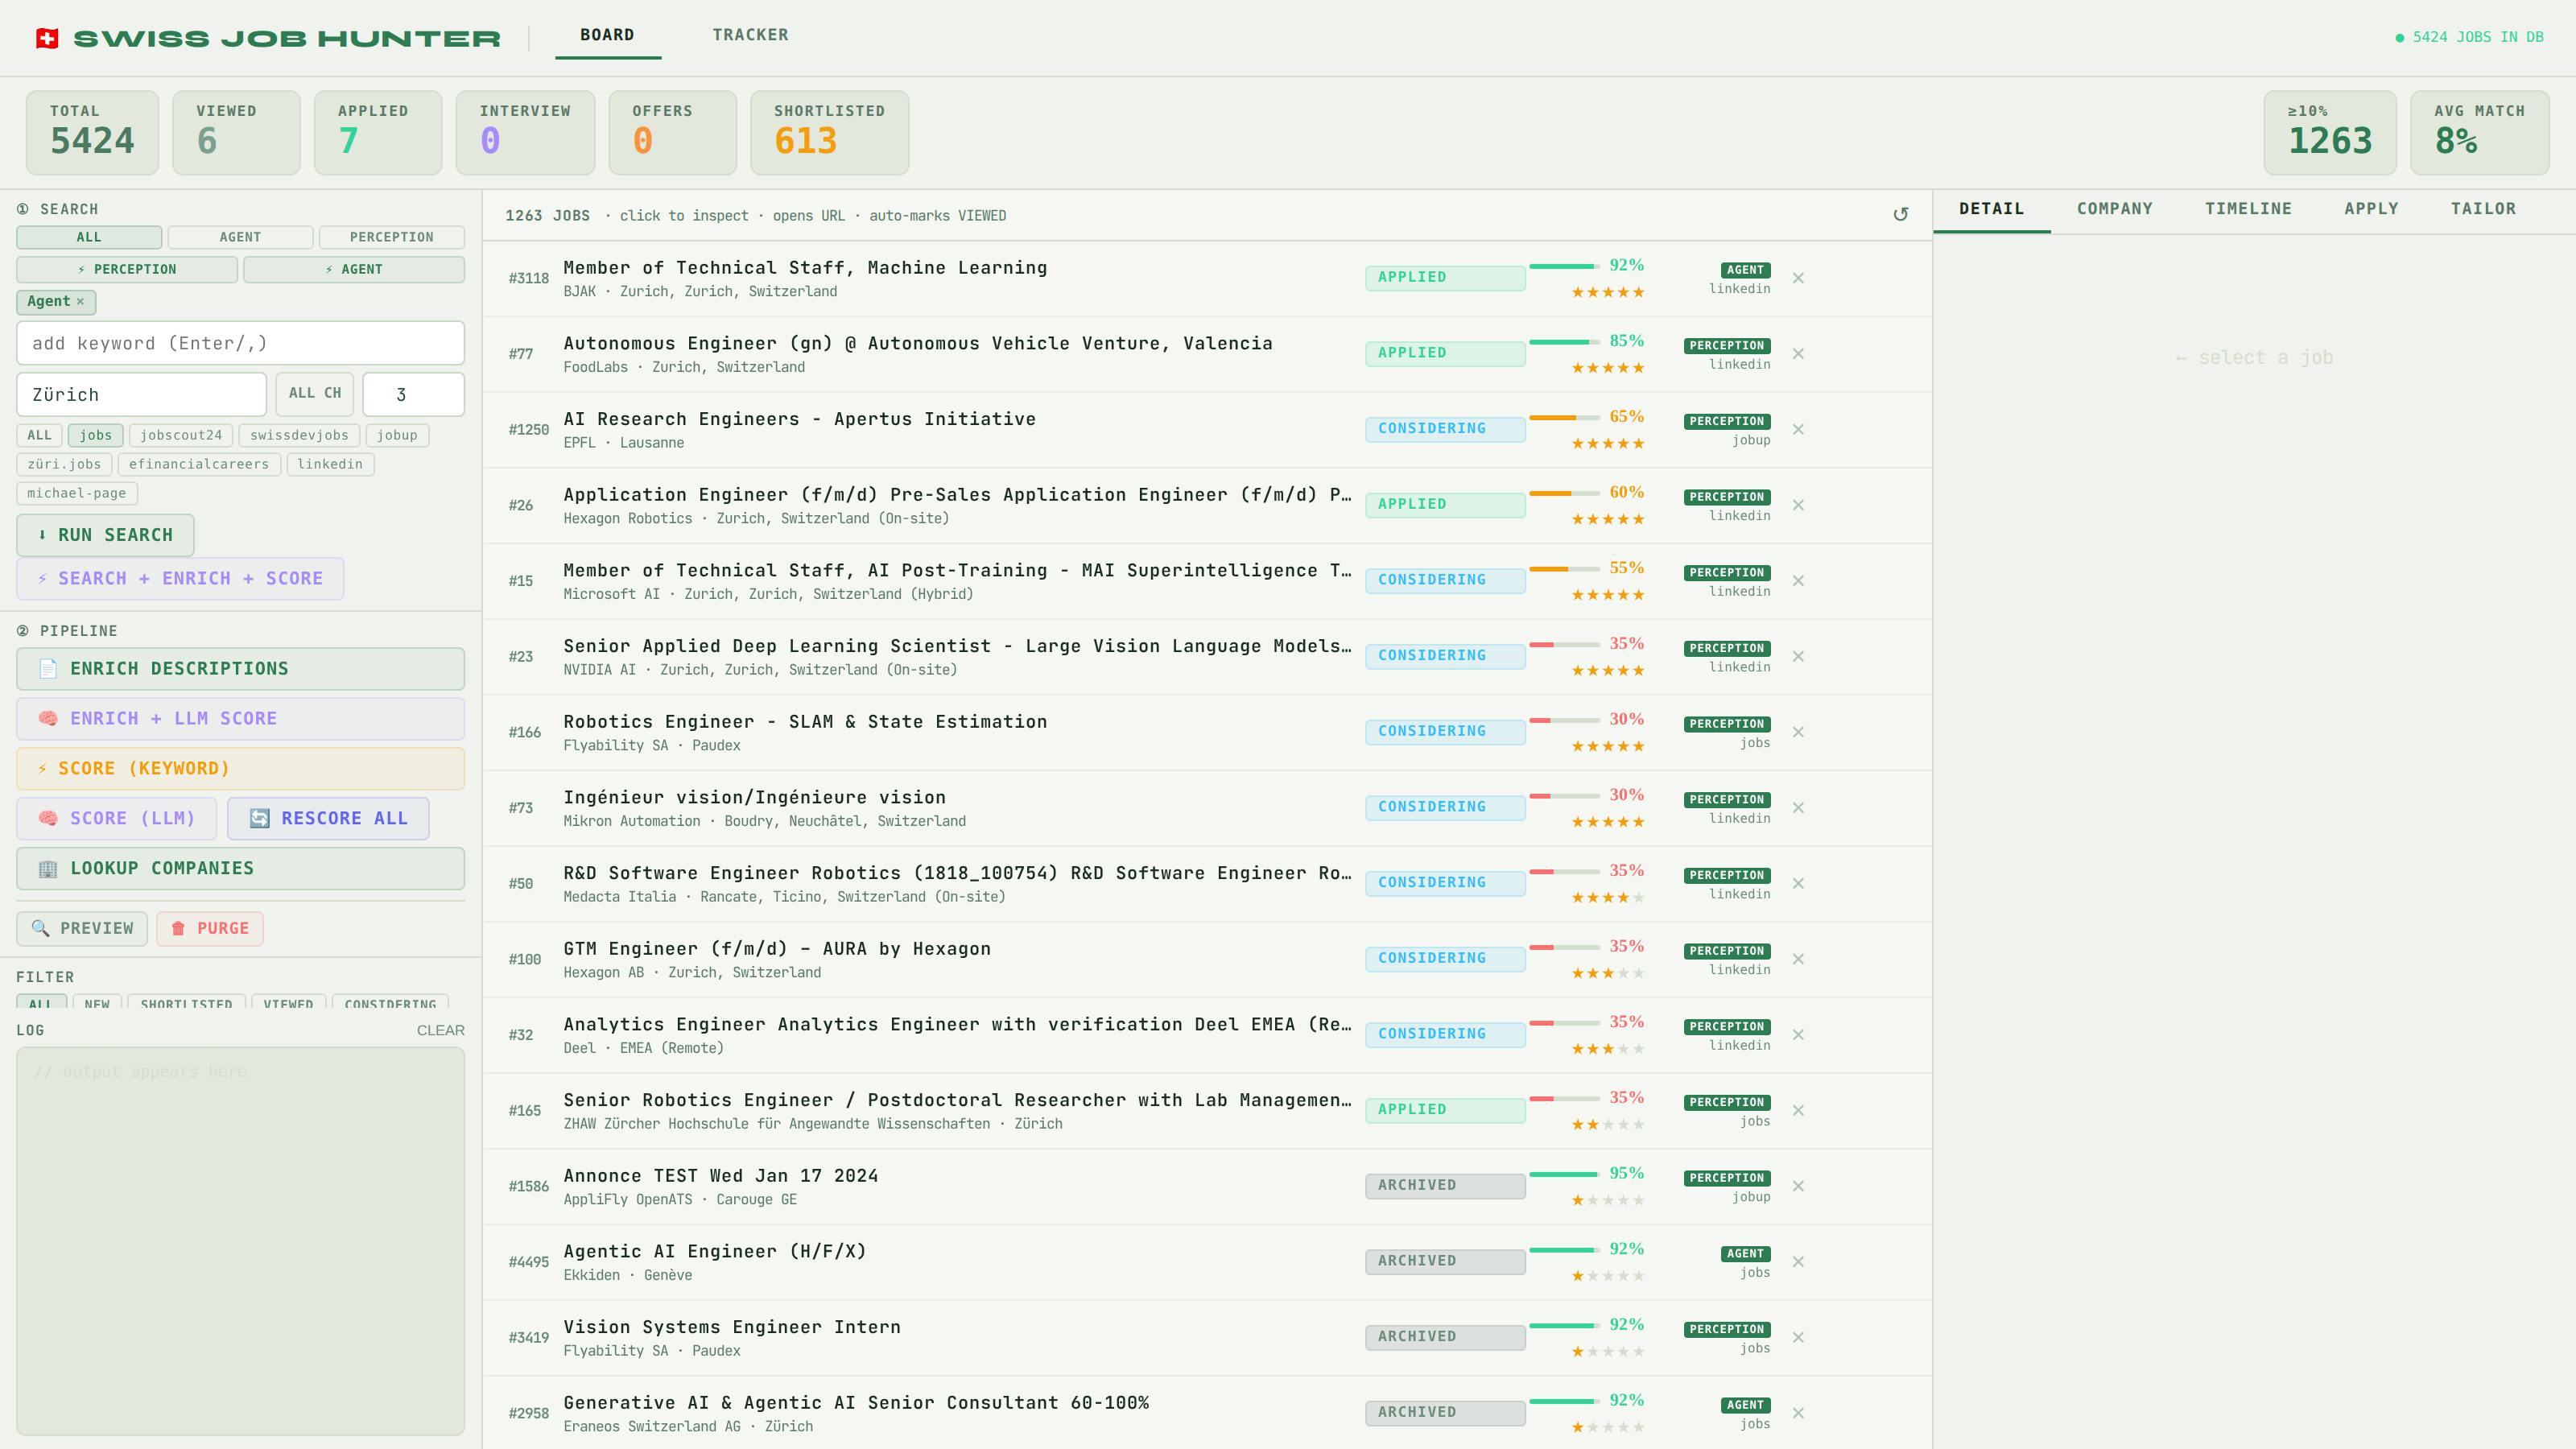The width and height of the screenshot is (2576, 1449).
Task: Dismiss job #2958 Generative AI Consultant with X
Action: (x=1798, y=1413)
